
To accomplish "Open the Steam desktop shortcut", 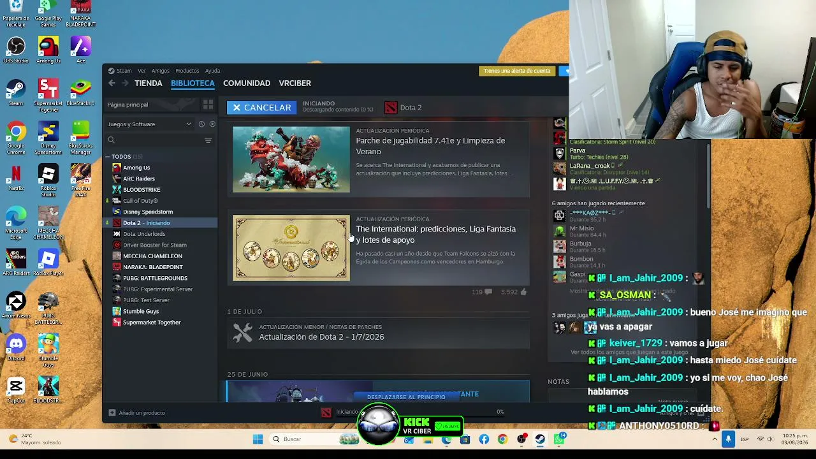I will click(16, 92).
